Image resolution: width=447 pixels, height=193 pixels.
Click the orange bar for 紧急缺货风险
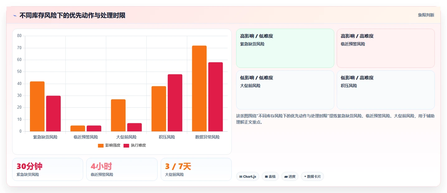pos(37,106)
